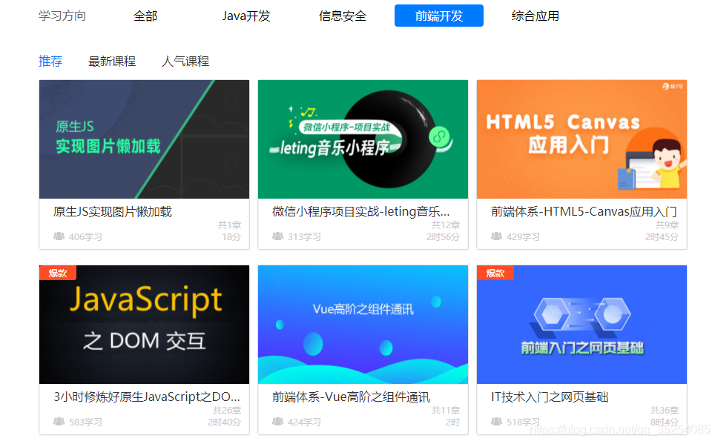This screenshot has width=715, height=441.
Task: Click the 推荐 section label
Action: click(x=50, y=61)
